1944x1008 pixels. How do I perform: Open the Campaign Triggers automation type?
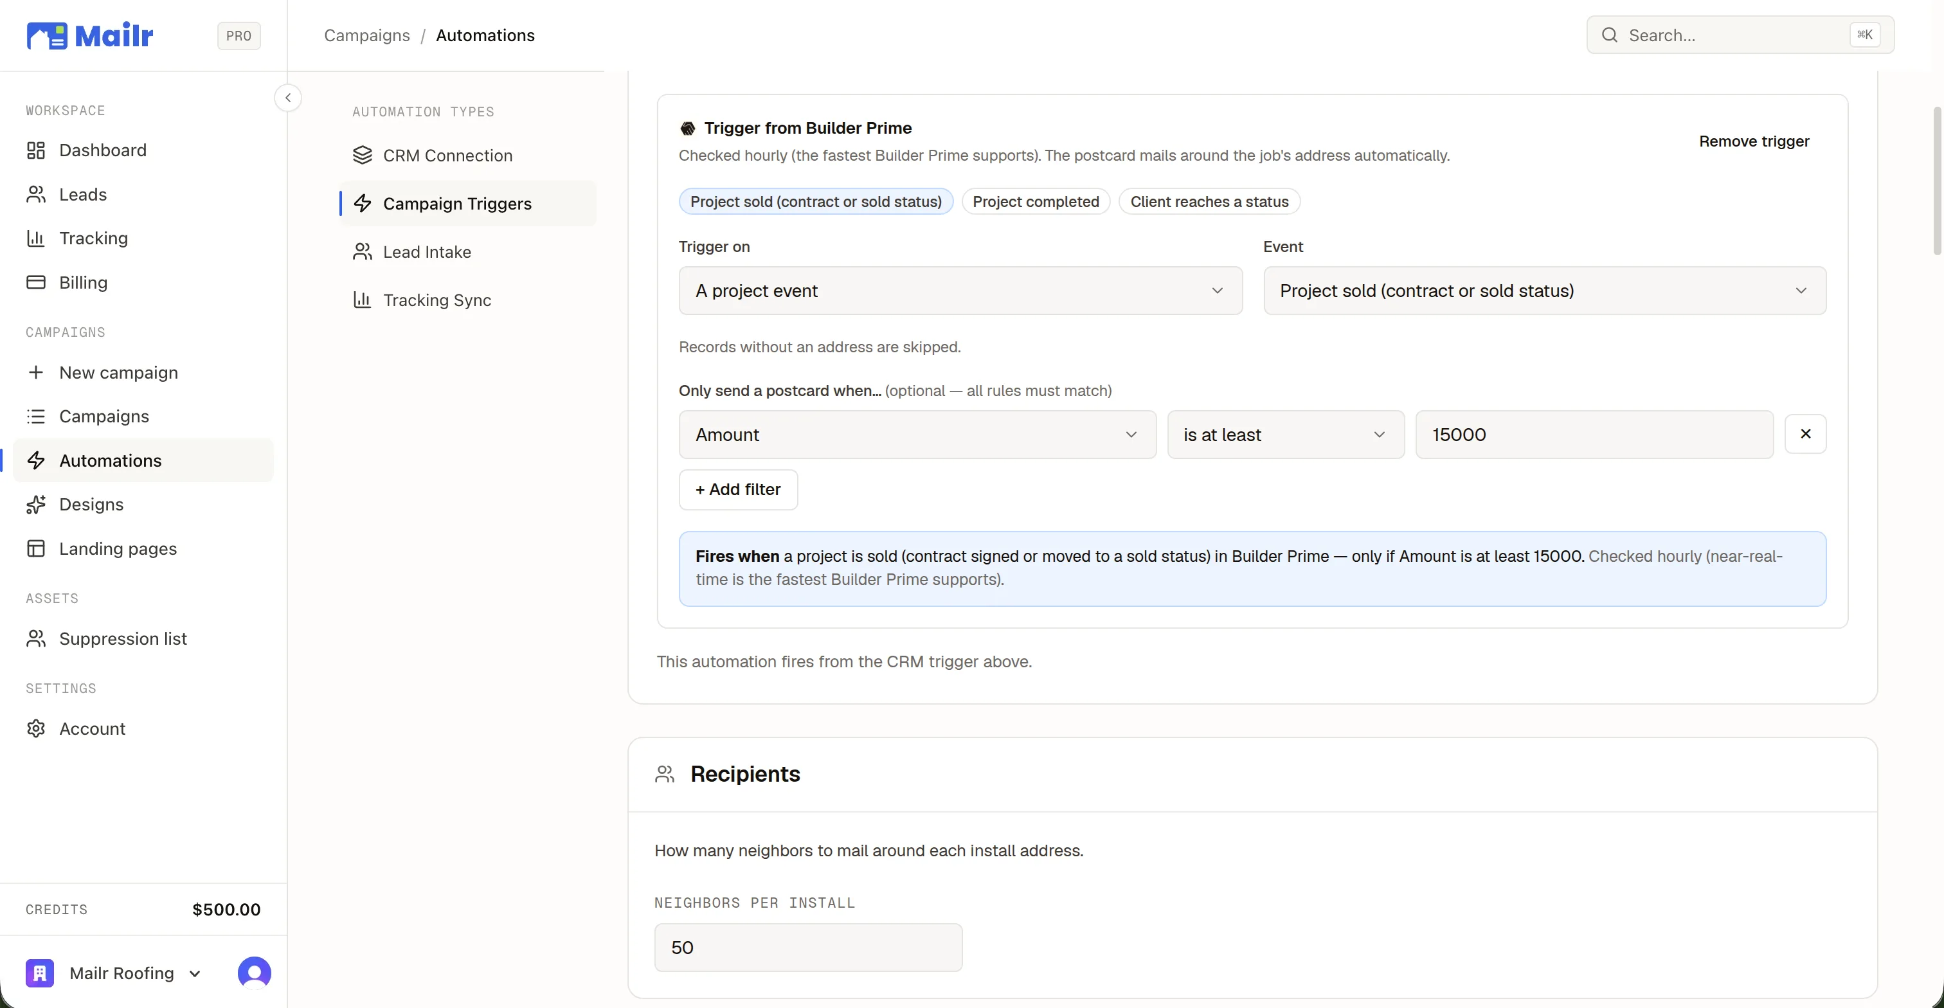(x=467, y=204)
